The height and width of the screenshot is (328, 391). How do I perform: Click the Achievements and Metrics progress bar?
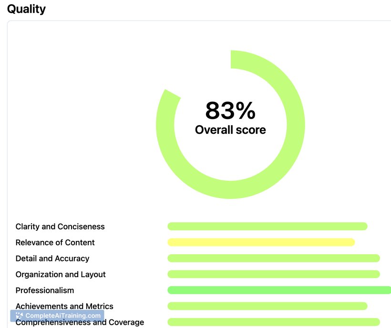click(268, 306)
